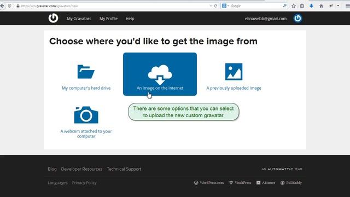The width and height of the screenshot is (350, 197).
Task: Open the Languages footer link
Action: click(x=57, y=183)
